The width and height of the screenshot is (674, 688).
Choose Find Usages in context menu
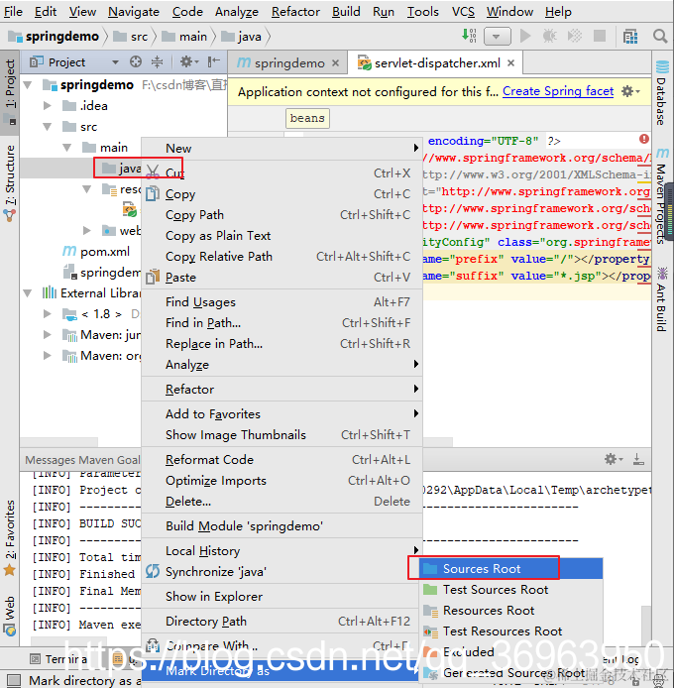coord(282,302)
